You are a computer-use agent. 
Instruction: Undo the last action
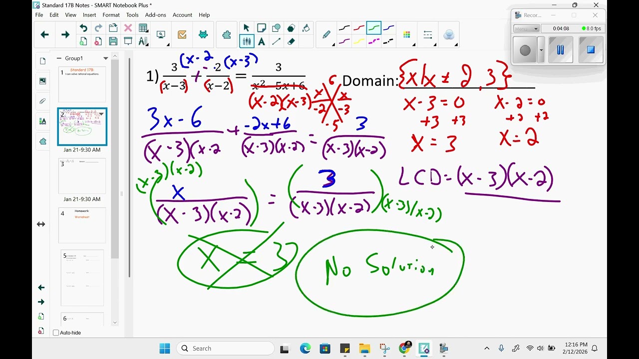[83, 28]
